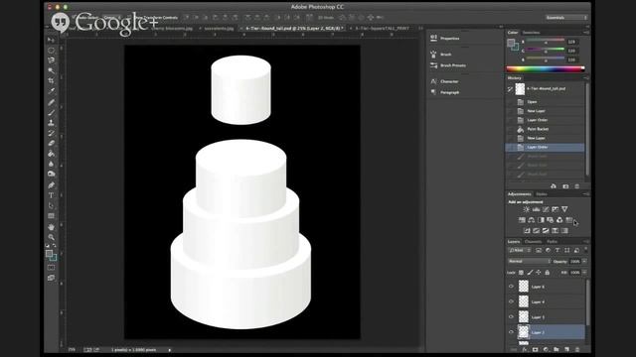Screen dimensions: 636x357
Task: Delete layer trash icon in Layers panel
Action: (577, 349)
